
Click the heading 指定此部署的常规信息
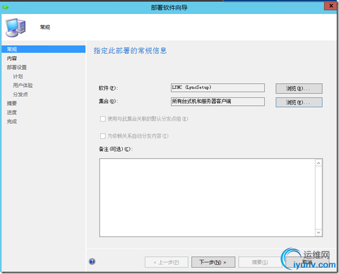click(x=130, y=51)
